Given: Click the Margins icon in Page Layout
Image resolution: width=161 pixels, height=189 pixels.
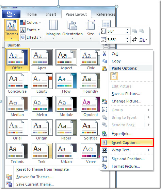Looking at the screenshot, I should (53, 25).
